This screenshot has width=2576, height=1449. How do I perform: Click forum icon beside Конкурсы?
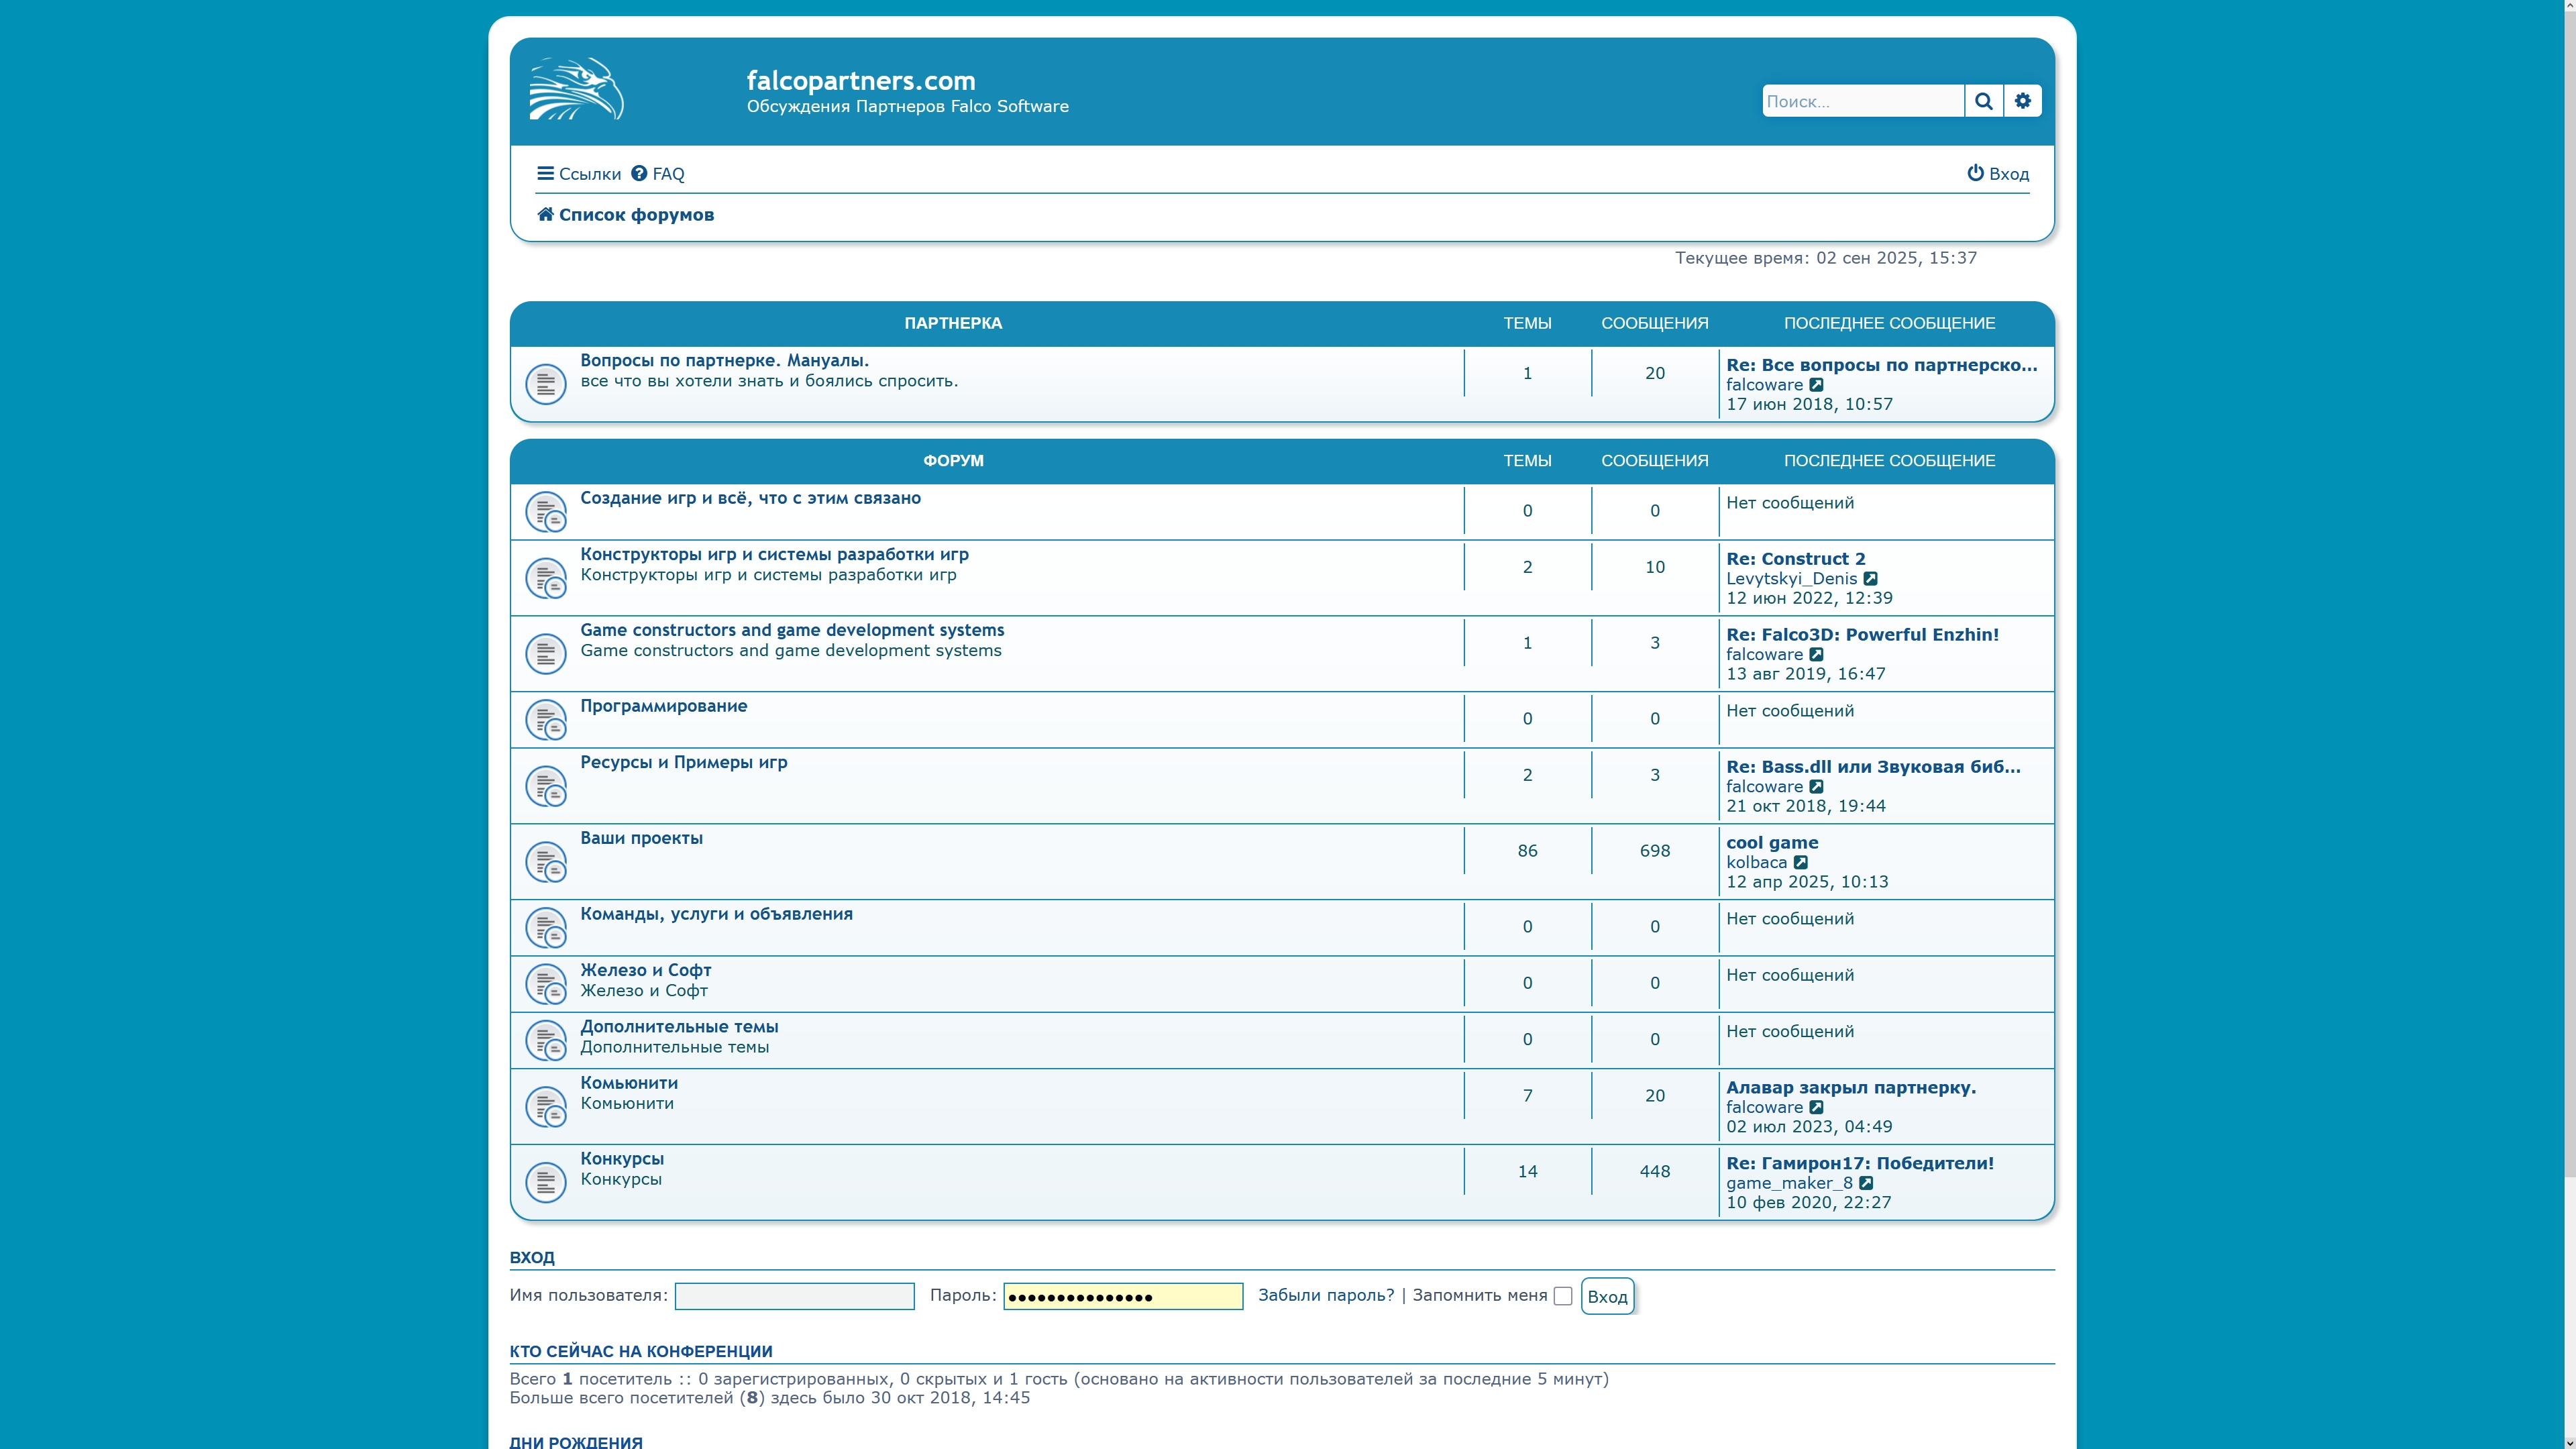click(546, 1183)
